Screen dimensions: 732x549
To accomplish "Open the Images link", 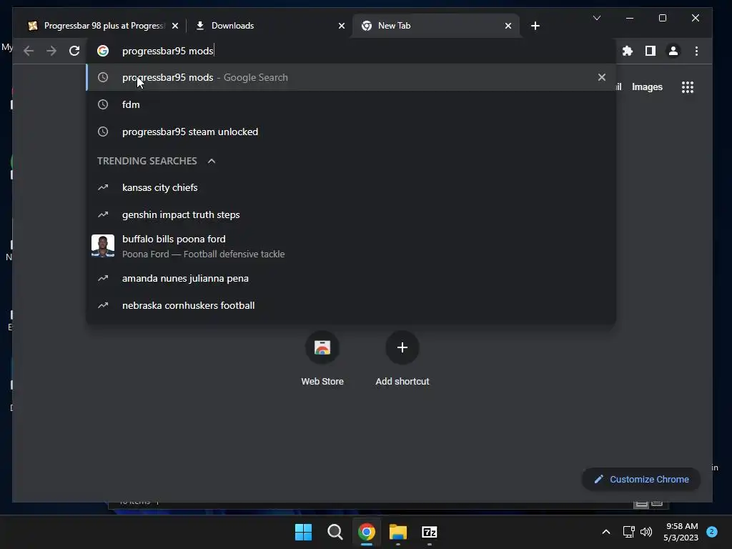I will coord(647,86).
